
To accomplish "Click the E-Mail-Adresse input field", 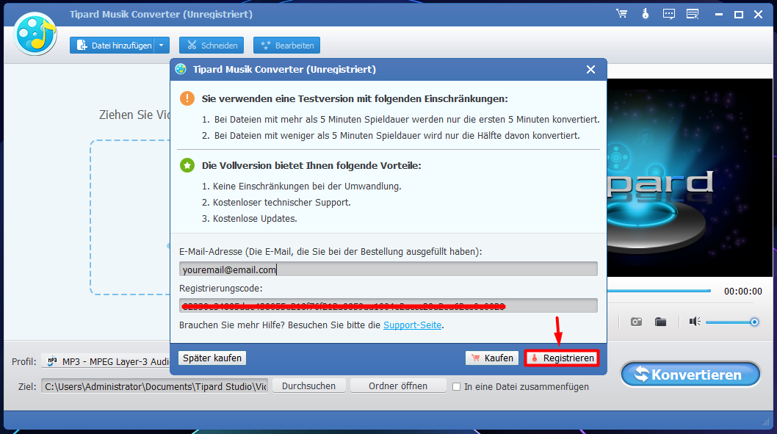I will (388, 269).
